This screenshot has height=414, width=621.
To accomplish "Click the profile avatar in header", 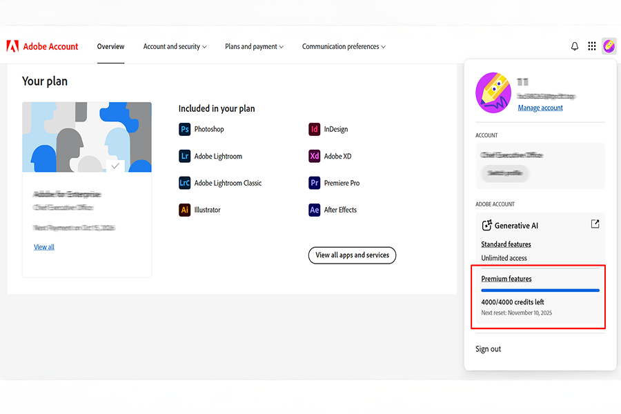I will tap(609, 46).
